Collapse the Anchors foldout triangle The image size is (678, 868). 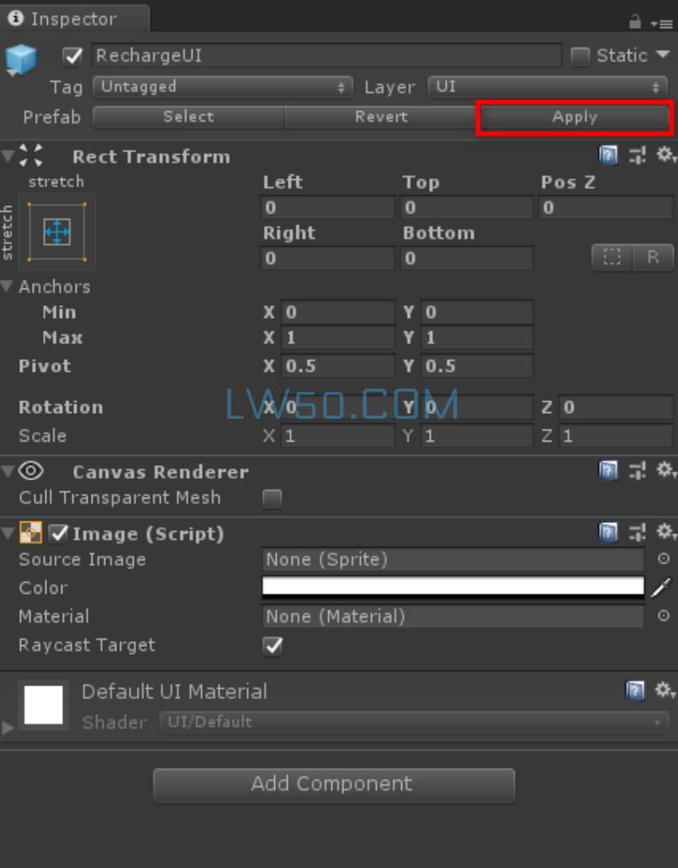[8, 287]
